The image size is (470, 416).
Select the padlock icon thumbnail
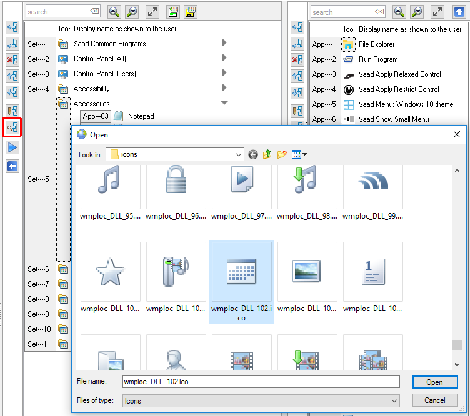click(176, 181)
